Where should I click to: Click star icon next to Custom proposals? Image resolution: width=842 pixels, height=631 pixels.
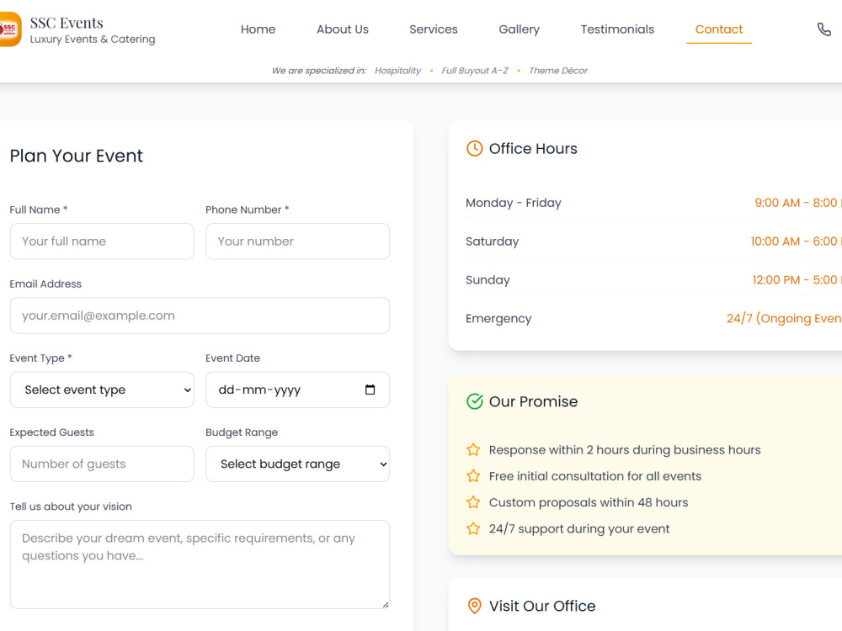coord(473,502)
